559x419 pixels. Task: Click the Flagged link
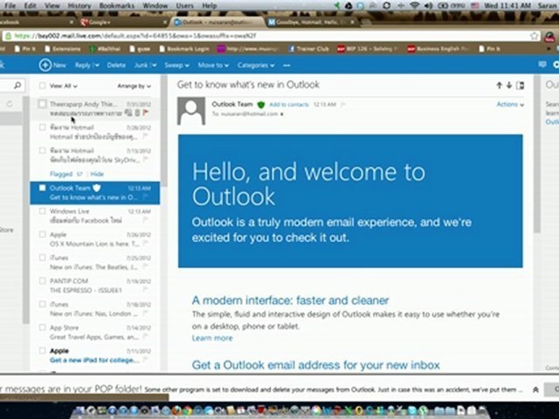click(61, 174)
